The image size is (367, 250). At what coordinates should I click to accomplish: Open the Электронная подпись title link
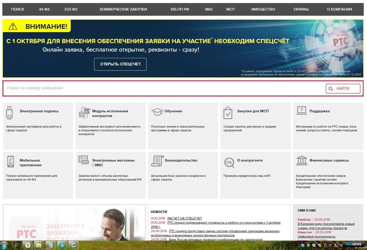click(x=39, y=111)
